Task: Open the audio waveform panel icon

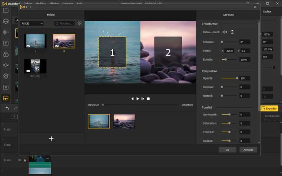Action: [x=6, y=32]
